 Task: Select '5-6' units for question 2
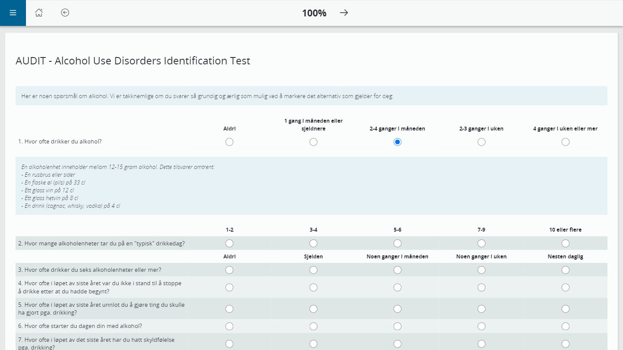point(397,243)
